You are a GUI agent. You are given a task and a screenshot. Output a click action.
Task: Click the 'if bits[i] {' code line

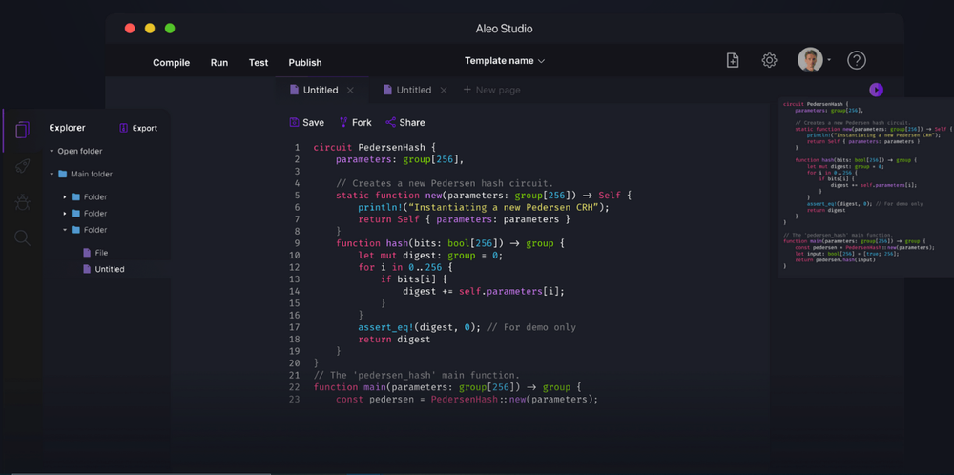click(x=413, y=279)
